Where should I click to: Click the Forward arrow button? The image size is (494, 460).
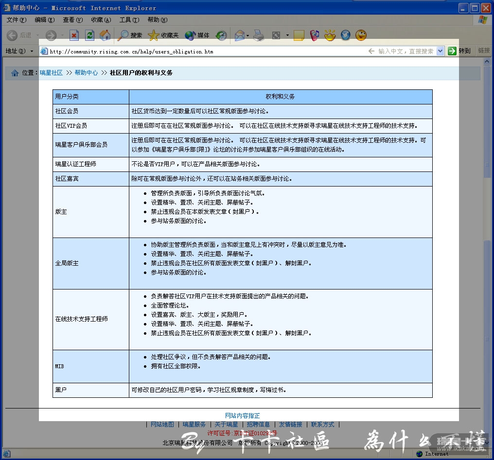[x=51, y=35]
